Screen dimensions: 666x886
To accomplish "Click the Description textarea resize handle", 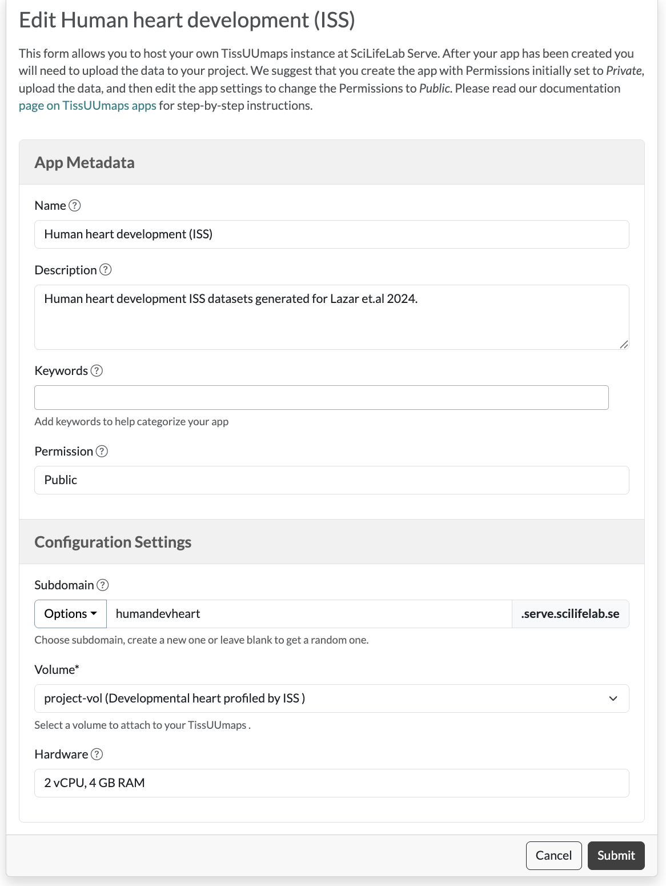I will click(624, 344).
